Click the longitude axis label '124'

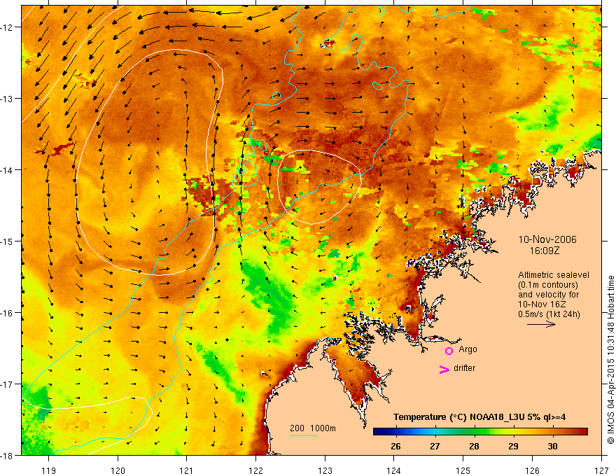[394, 470]
